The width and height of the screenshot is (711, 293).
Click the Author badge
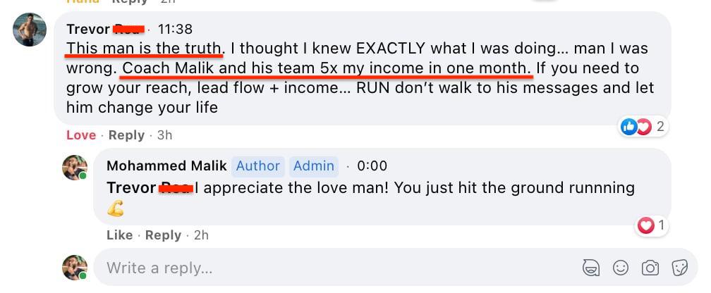point(257,166)
